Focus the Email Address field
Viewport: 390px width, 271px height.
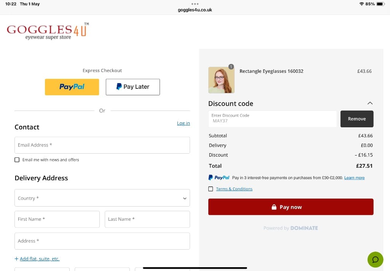[102, 145]
